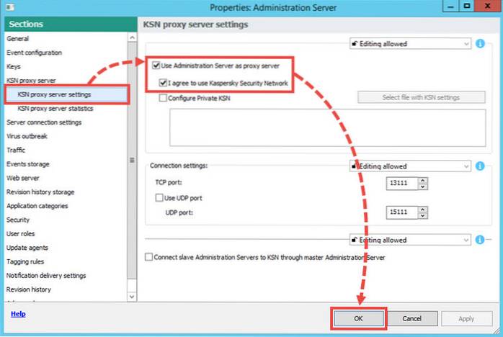Screen dimensions: 503x337
Task: Enable the Use UDP port checkbox
Action: point(159,197)
